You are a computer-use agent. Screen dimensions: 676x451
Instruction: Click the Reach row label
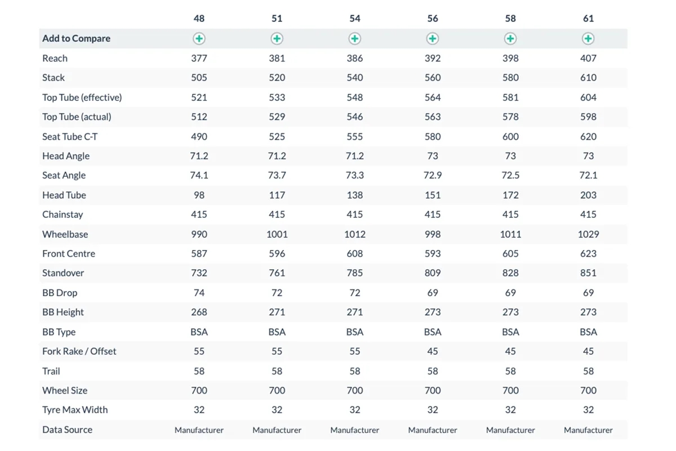click(55, 59)
